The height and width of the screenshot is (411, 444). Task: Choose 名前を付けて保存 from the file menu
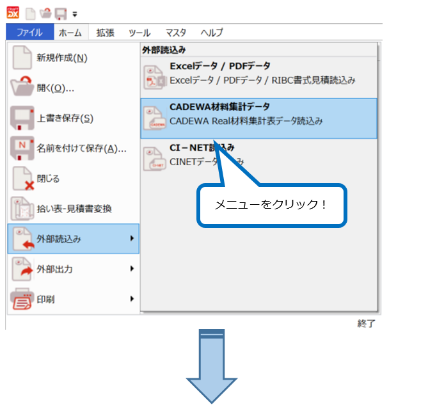81,149
